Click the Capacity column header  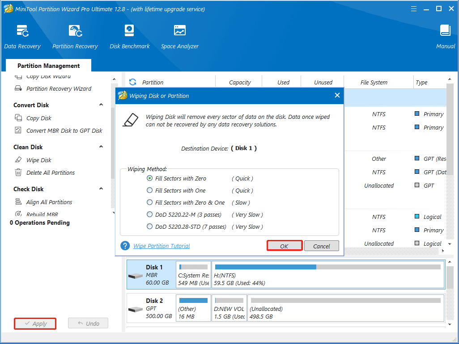click(240, 82)
